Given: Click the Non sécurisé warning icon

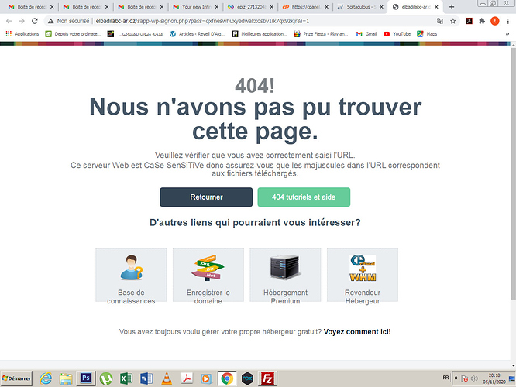Looking at the screenshot, I should coord(50,21).
